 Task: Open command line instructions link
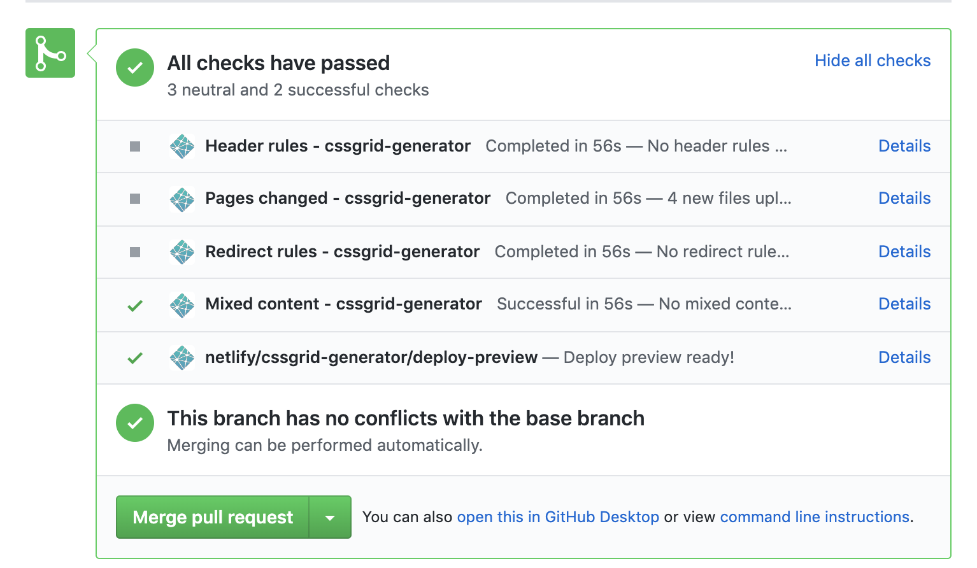pos(814,517)
